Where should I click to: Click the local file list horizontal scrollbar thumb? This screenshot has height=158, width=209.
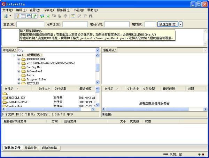point(43,109)
